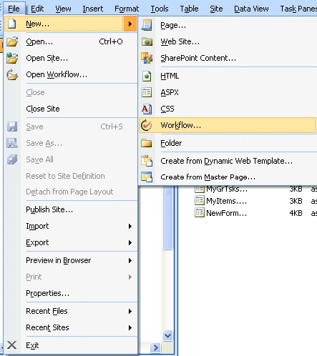Click the Create from Master Page icon
Viewport: 317px width, 356px height.
point(147,177)
